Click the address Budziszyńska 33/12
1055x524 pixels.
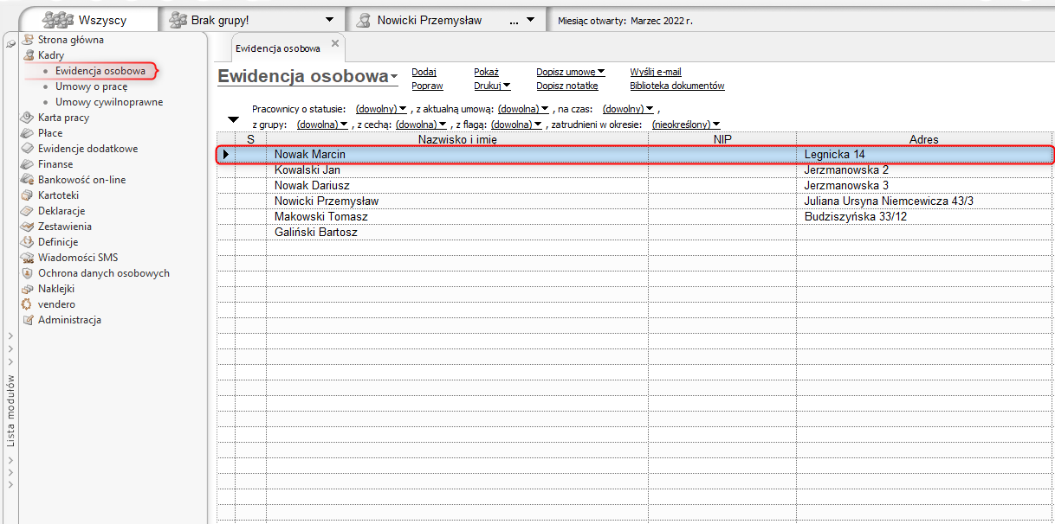(x=856, y=217)
